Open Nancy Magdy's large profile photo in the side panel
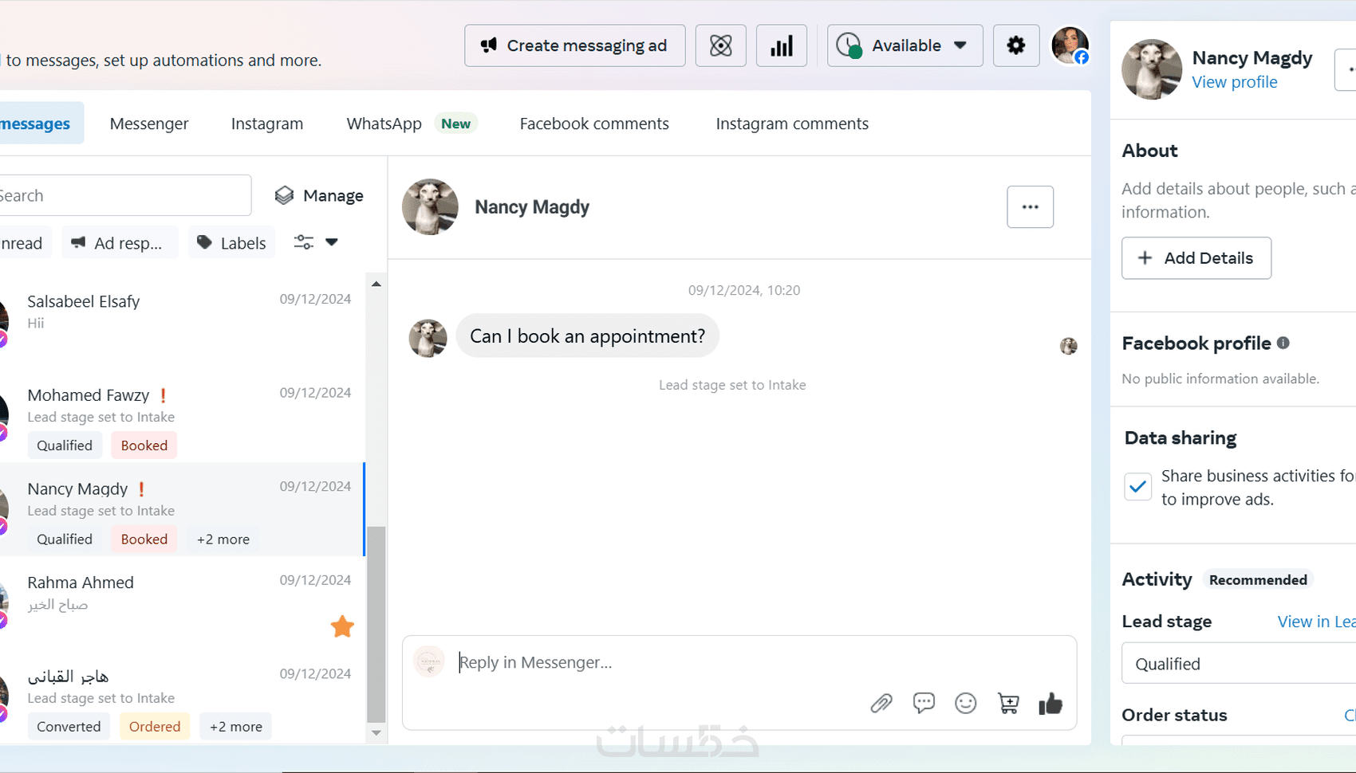This screenshot has height=773, width=1356. (1152, 69)
